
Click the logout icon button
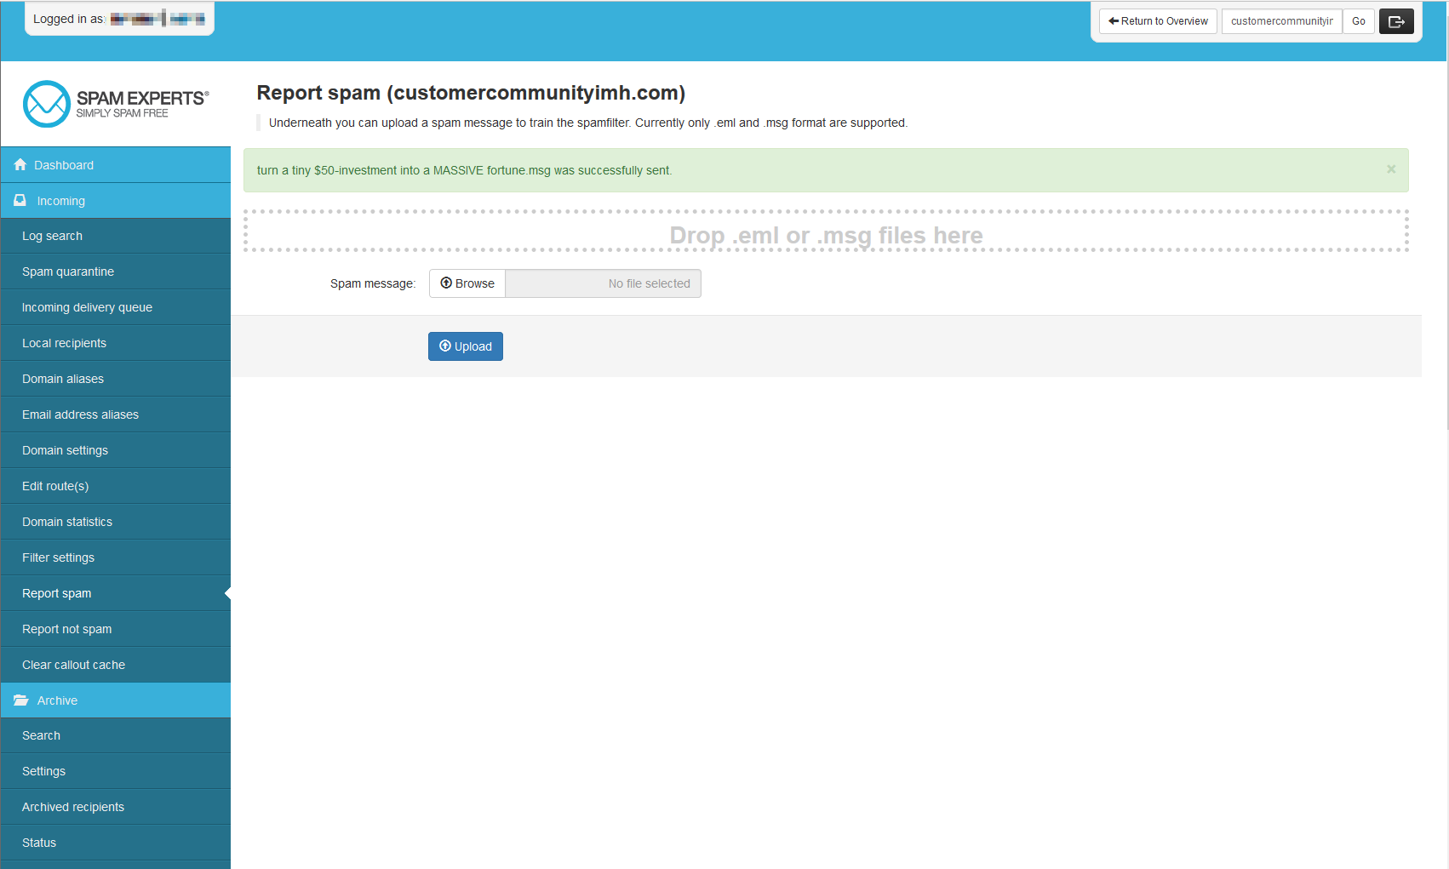[1396, 21]
